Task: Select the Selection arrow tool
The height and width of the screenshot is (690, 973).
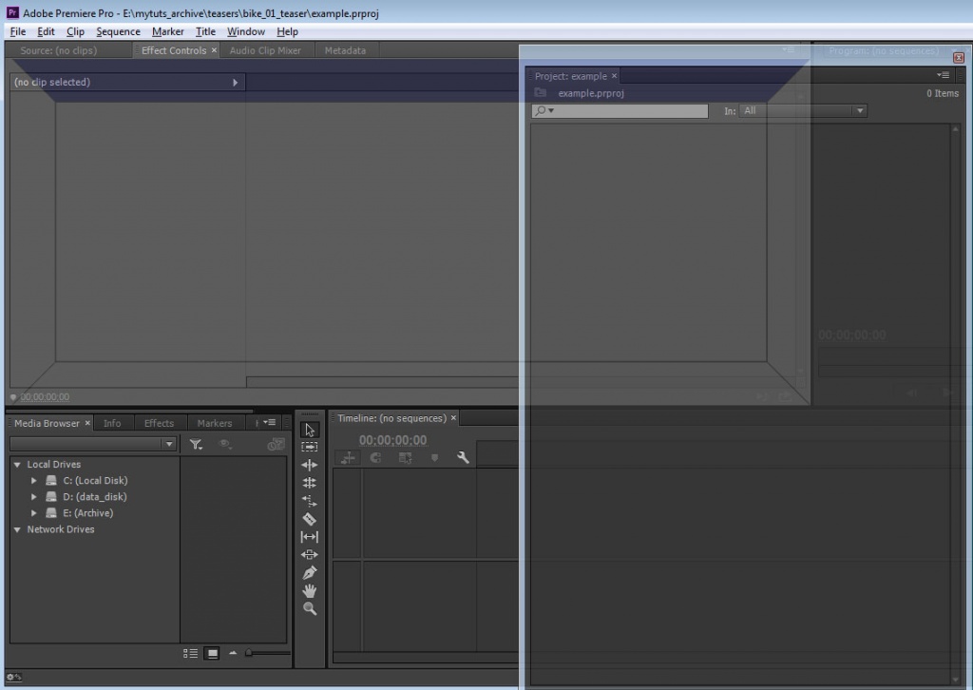Action: pyautogui.click(x=309, y=430)
